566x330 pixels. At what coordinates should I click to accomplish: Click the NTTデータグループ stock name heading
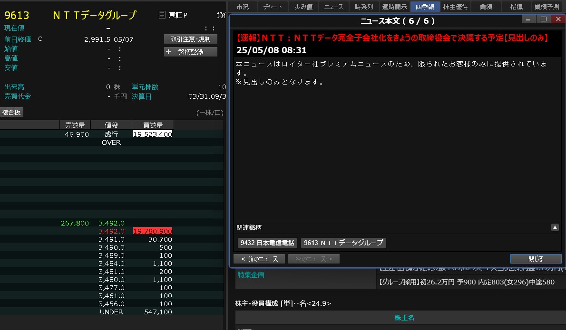point(95,15)
